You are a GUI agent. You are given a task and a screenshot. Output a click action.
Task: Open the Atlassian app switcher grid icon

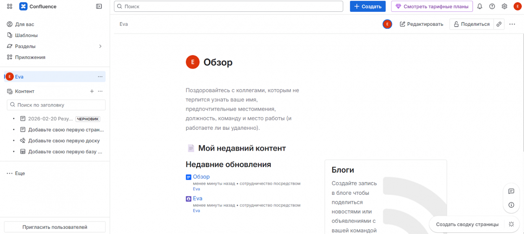(x=9, y=6)
